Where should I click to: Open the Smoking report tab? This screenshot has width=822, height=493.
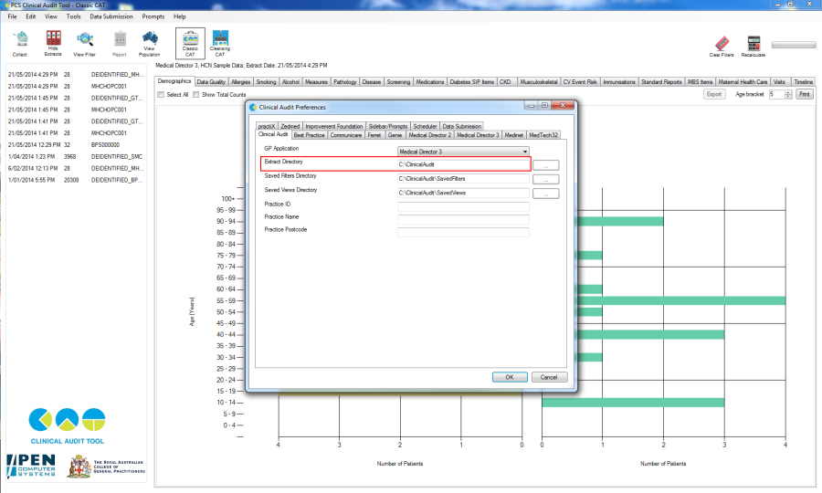pos(266,82)
